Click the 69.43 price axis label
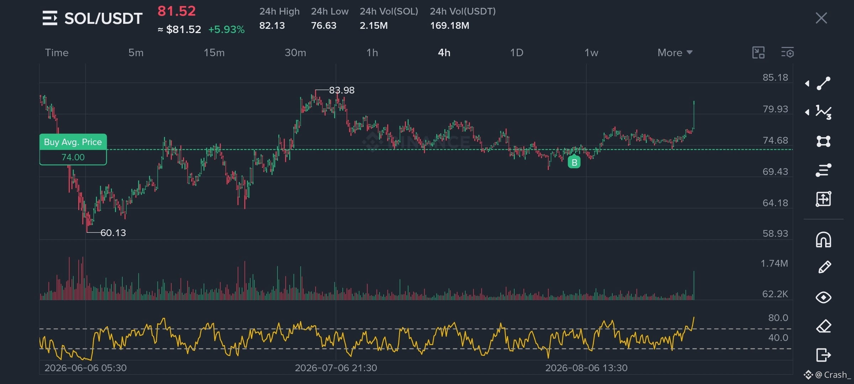Image resolution: width=854 pixels, height=384 pixels. point(775,171)
